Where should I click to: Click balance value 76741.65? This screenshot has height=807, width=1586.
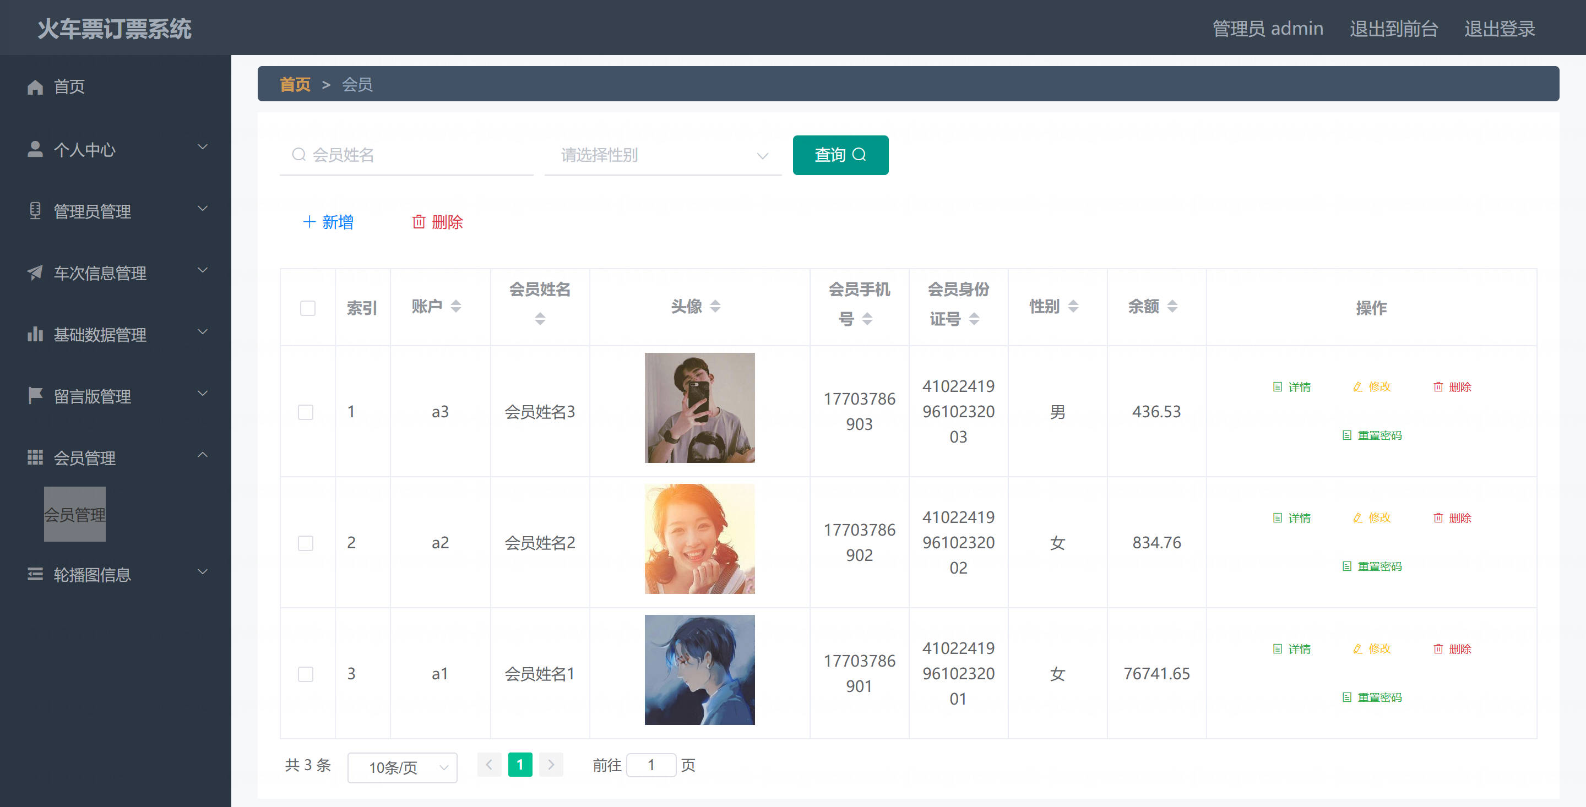click(1156, 673)
